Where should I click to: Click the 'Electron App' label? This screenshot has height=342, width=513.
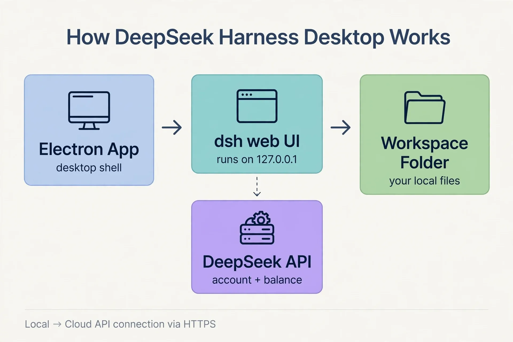[89, 149]
